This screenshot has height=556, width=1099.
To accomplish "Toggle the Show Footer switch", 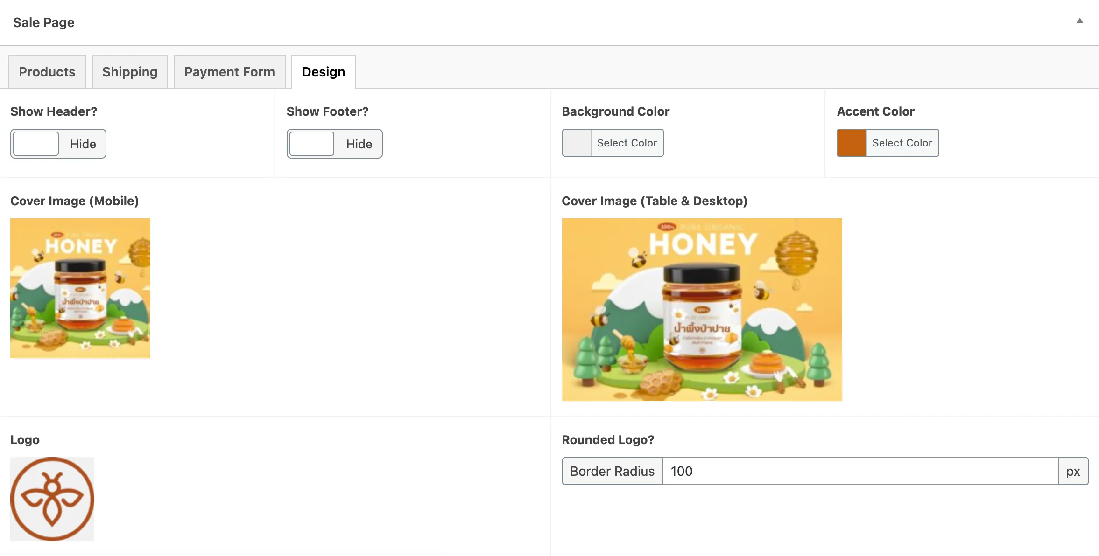I will tap(312, 144).
